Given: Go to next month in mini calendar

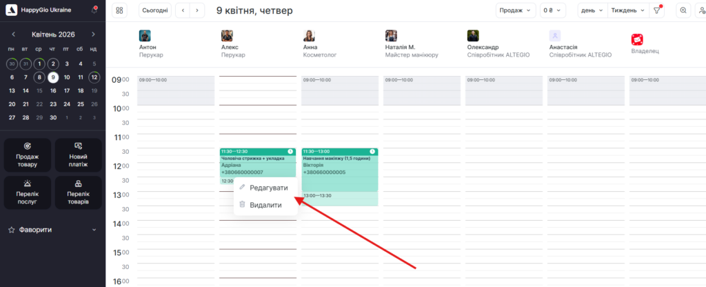Looking at the screenshot, I should tap(93, 34).
